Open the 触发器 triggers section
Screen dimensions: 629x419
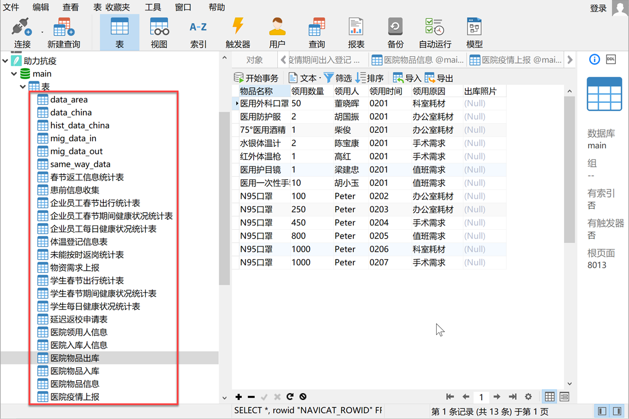[237, 33]
